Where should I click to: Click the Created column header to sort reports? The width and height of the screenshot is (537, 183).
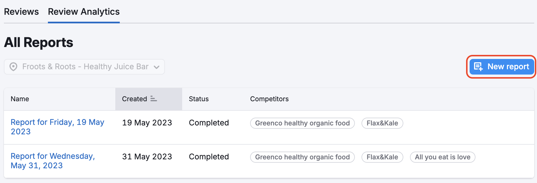tap(135, 99)
